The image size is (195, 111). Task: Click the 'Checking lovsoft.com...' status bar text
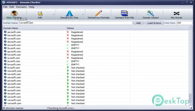pyautogui.click(x=61, y=108)
